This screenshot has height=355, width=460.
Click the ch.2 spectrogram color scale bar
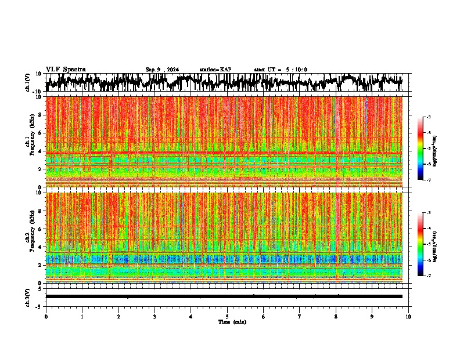(421, 244)
